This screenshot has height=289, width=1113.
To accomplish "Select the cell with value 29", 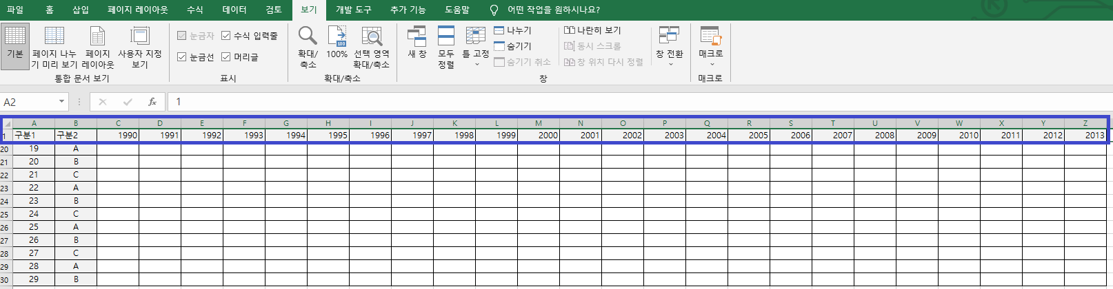I will (x=34, y=279).
